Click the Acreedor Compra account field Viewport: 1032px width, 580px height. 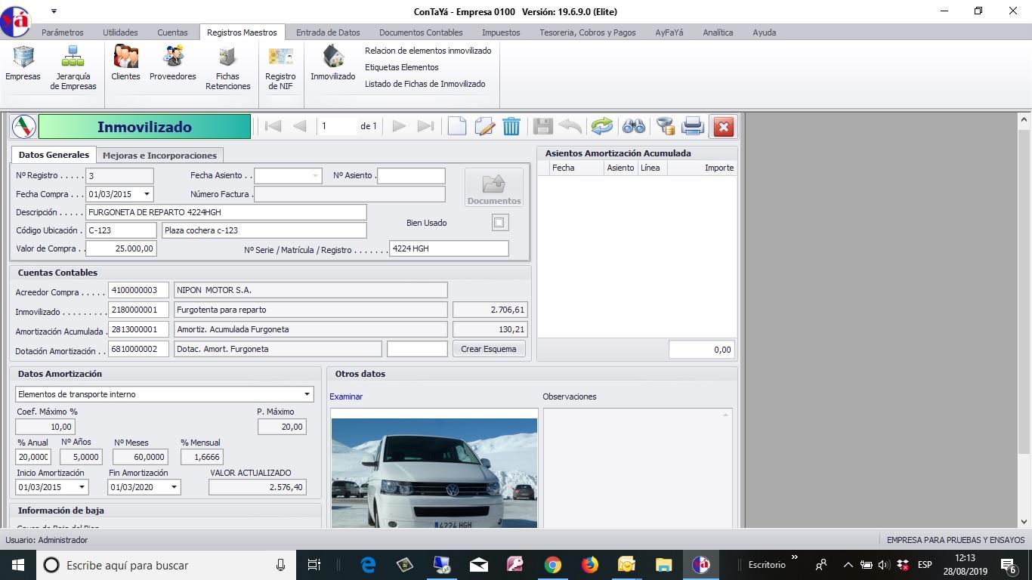click(x=138, y=290)
